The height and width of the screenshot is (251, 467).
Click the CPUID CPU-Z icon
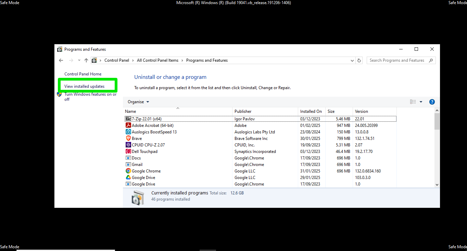[x=128, y=145]
